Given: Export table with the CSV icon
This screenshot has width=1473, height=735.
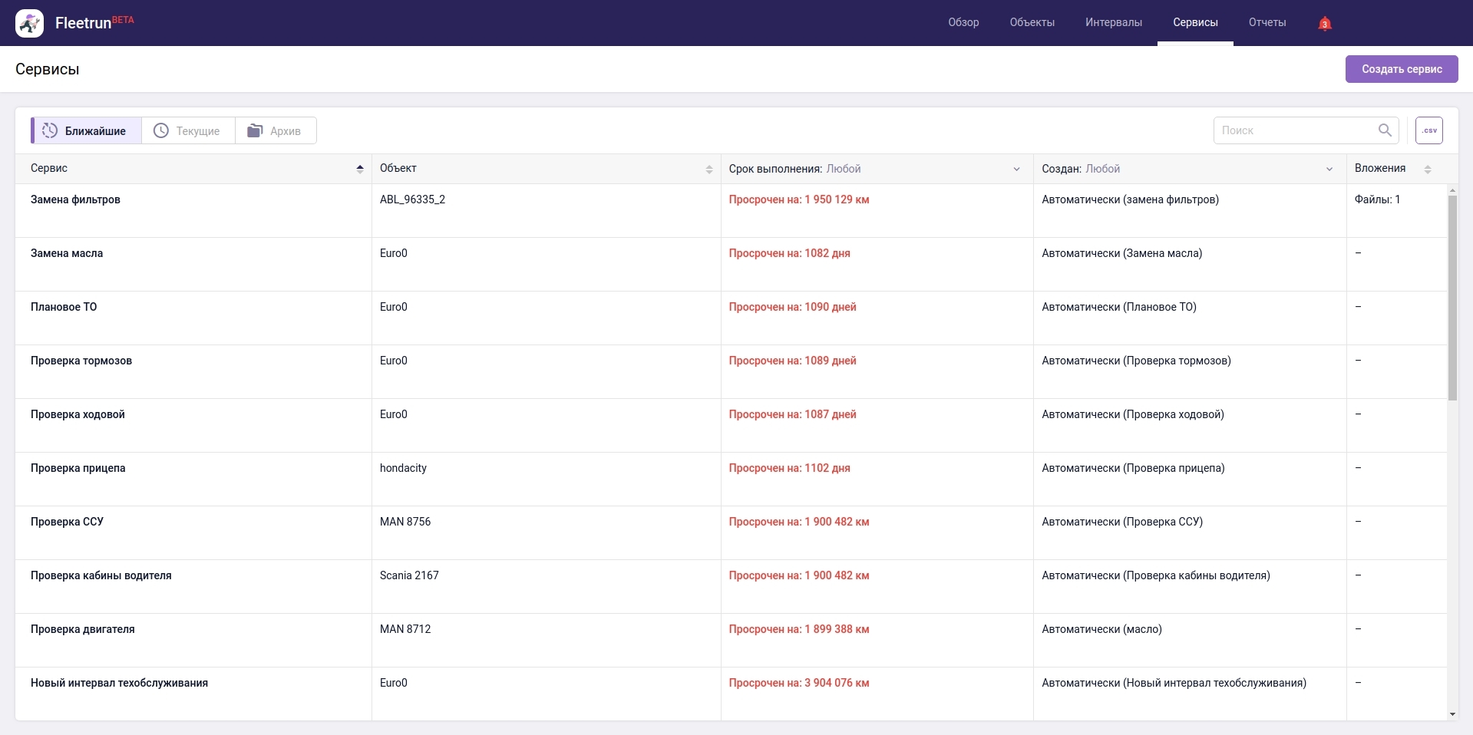Looking at the screenshot, I should 1428,130.
